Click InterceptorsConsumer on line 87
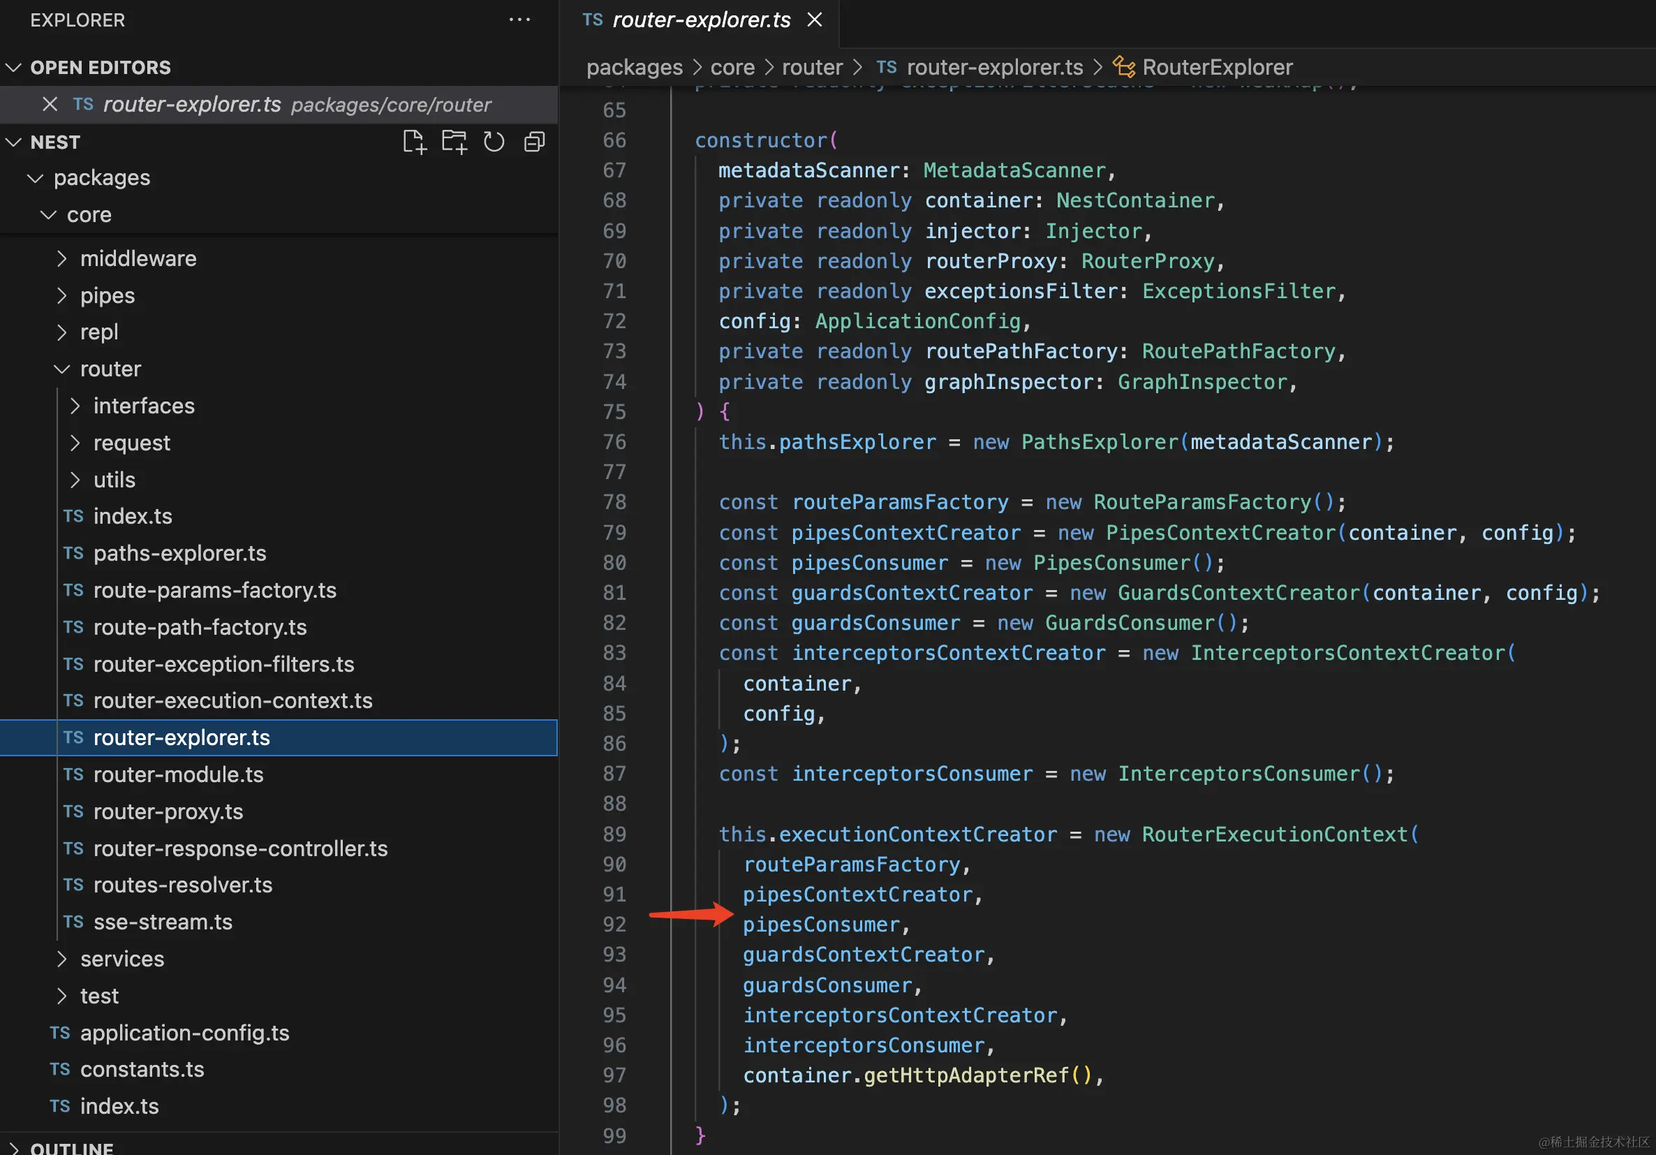Image resolution: width=1656 pixels, height=1155 pixels. (x=1239, y=773)
